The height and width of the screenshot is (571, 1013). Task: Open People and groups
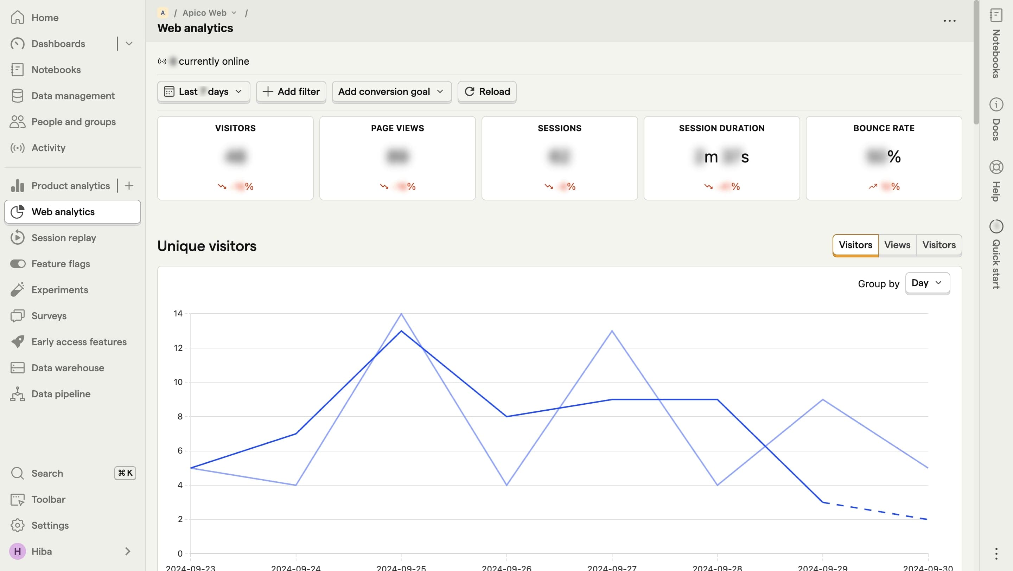coord(73,121)
